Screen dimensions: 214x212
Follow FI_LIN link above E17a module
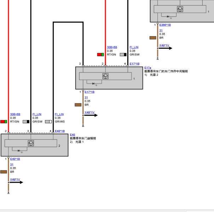coord(134,47)
